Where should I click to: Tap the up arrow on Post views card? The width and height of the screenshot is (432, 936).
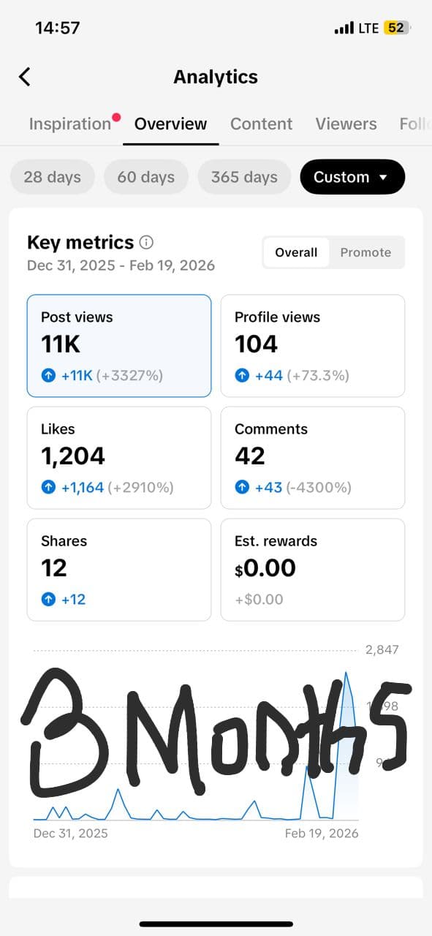pos(48,375)
